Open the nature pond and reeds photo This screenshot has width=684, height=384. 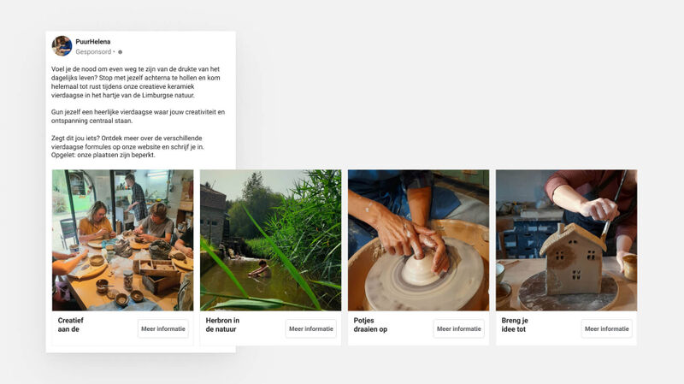tap(270, 240)
